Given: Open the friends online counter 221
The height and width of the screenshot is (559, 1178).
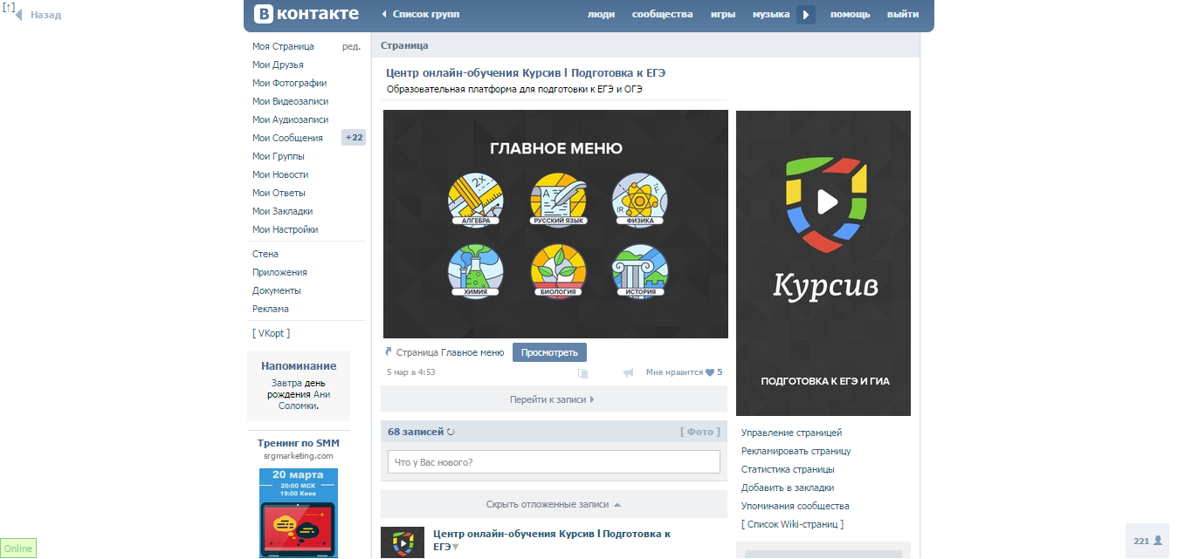Looking at the screenshot, I should pyautogui.click(x=1147, y=541).
